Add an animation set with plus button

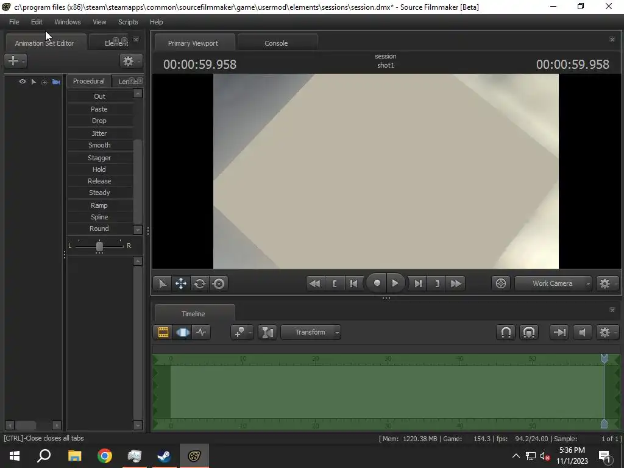tap(15, 61)
